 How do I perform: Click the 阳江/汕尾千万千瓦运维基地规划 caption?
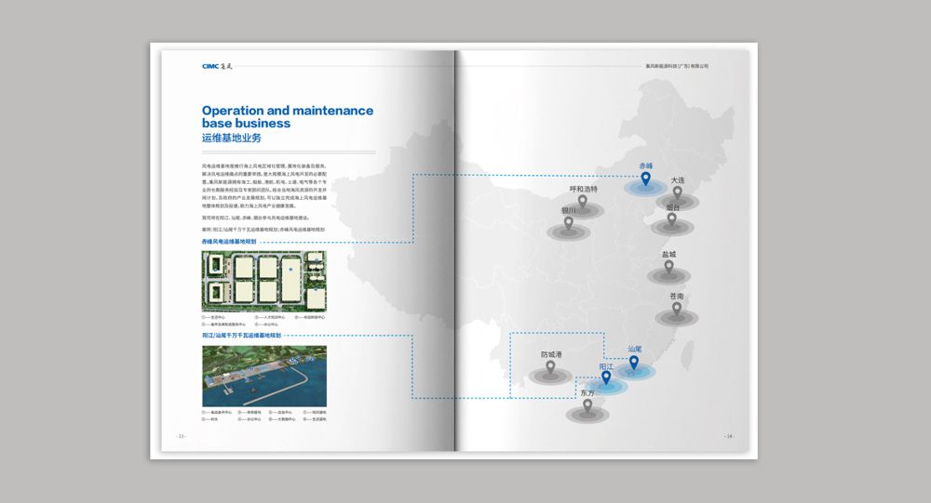coord(241,336)
